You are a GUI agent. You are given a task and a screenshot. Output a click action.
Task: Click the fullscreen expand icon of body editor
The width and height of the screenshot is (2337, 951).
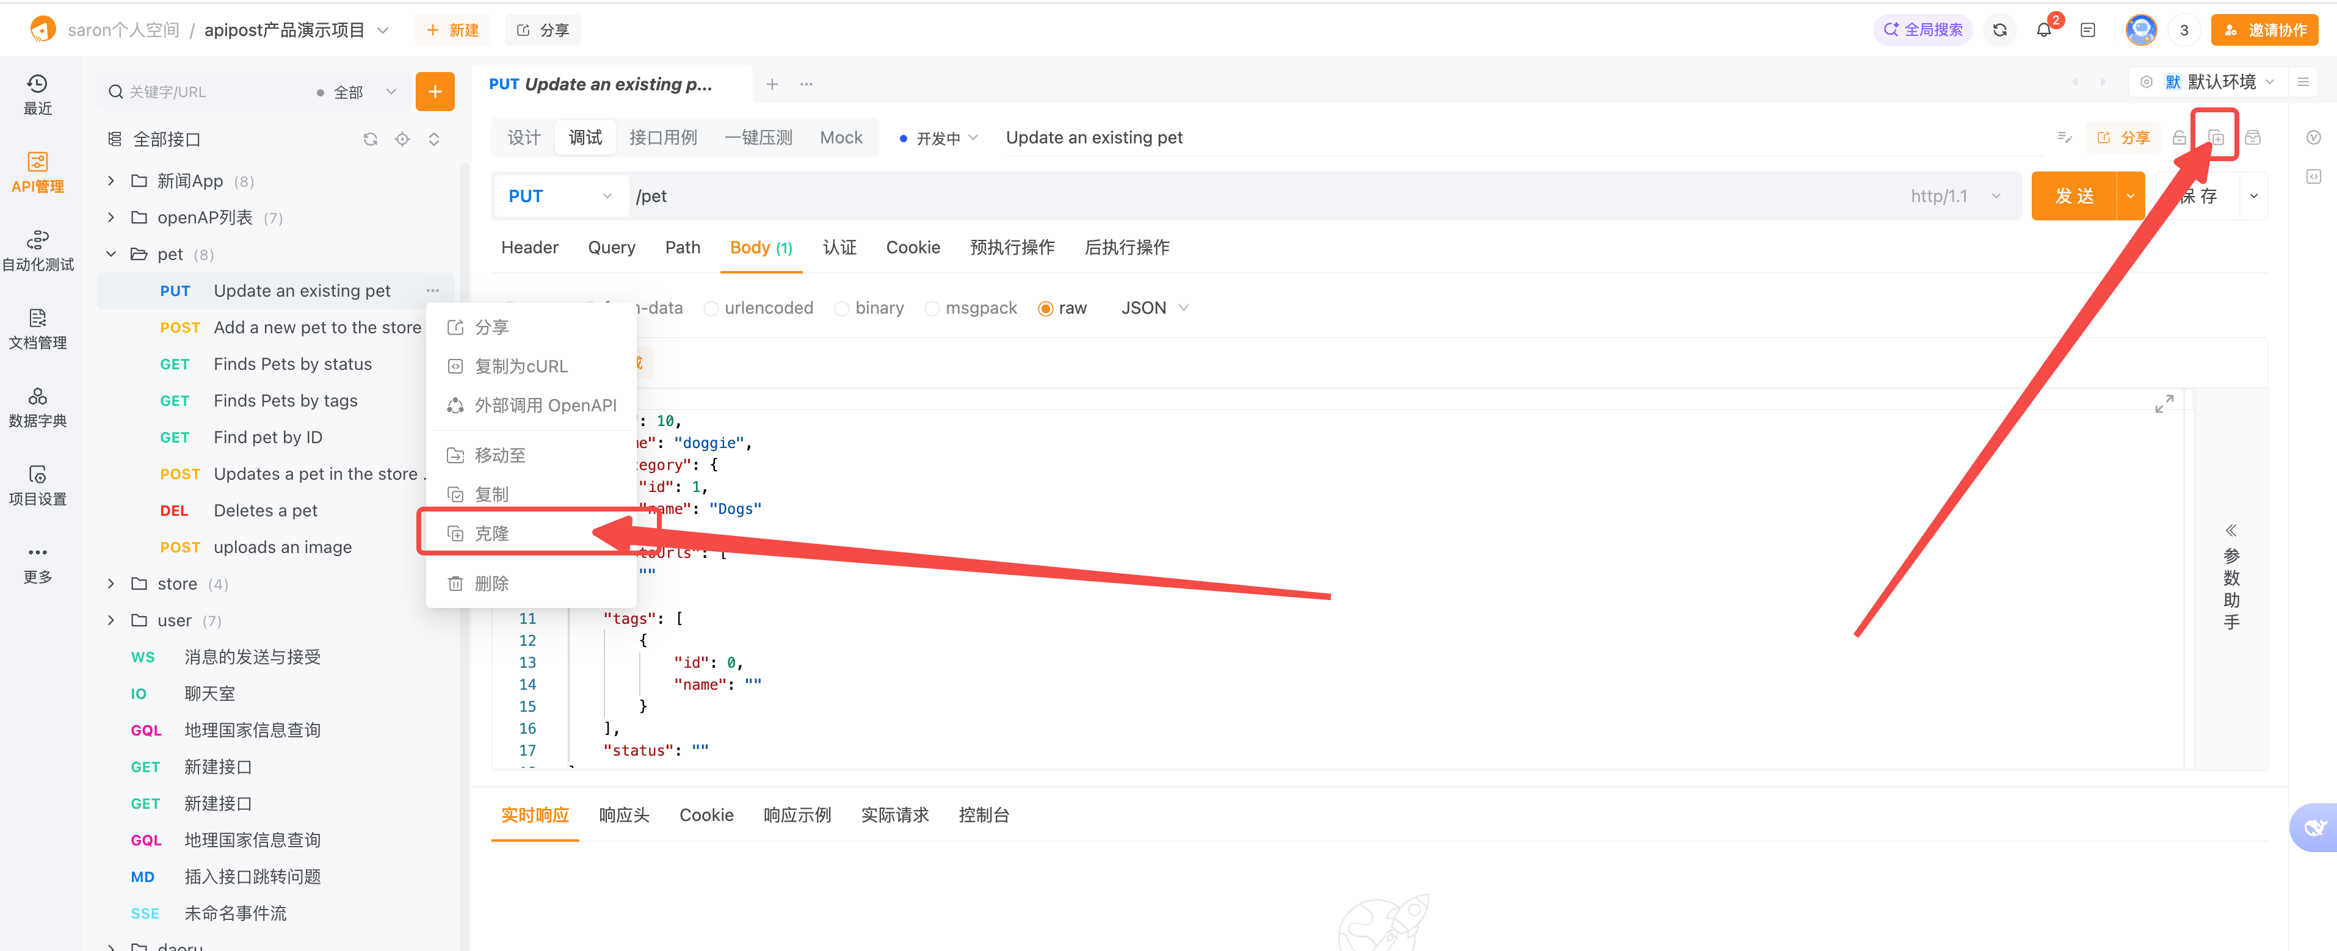point(2164,404)
